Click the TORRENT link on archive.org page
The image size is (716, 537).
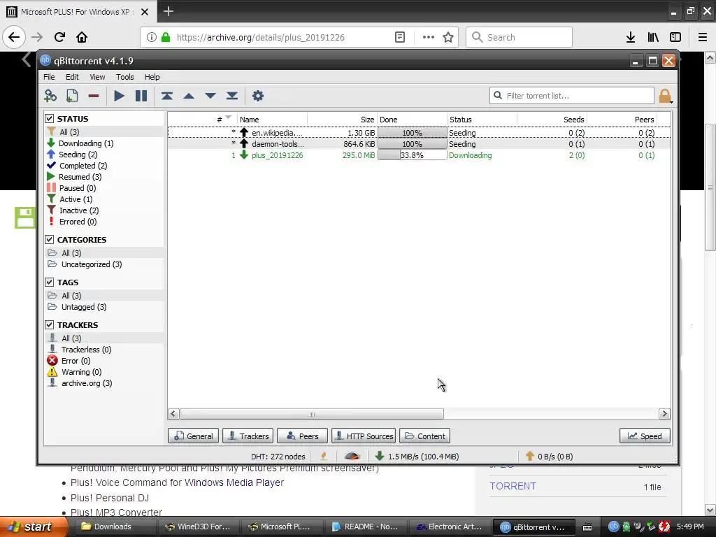513,486
